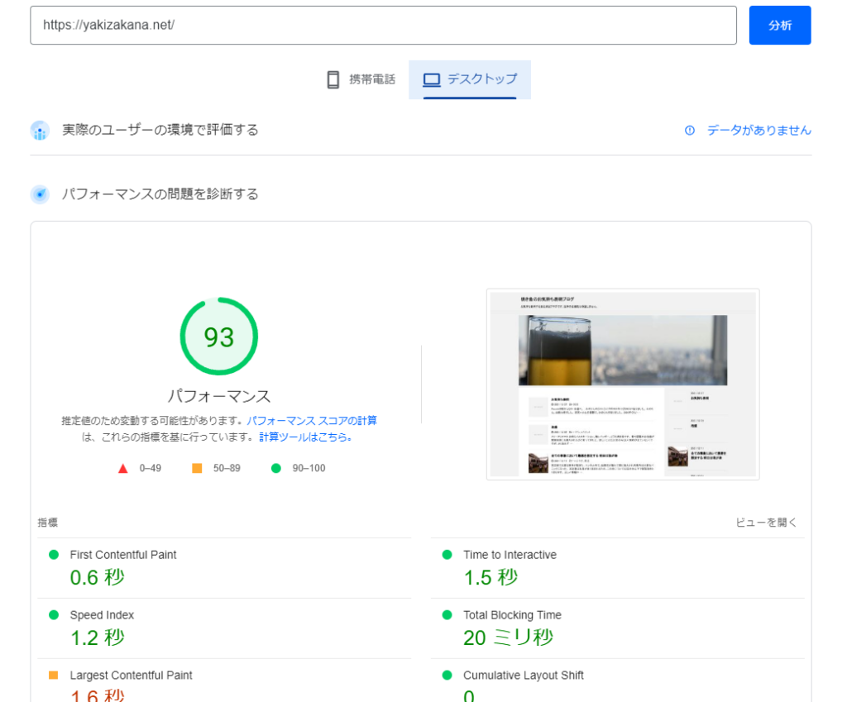Click the performance diagnosis section icon
The height and width of the screenshot is (702, 847).
pos(40,194)
